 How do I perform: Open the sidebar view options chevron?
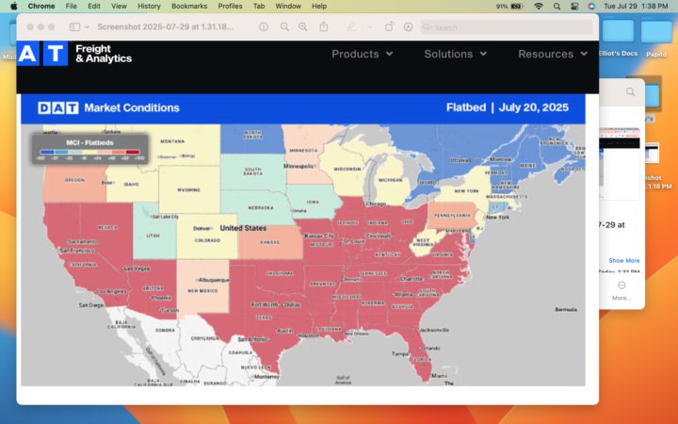[87, 26]
